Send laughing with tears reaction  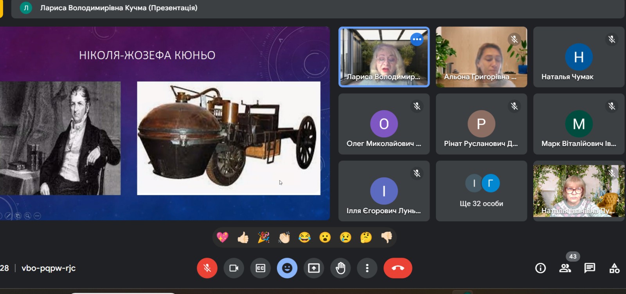tap(304, 237)
